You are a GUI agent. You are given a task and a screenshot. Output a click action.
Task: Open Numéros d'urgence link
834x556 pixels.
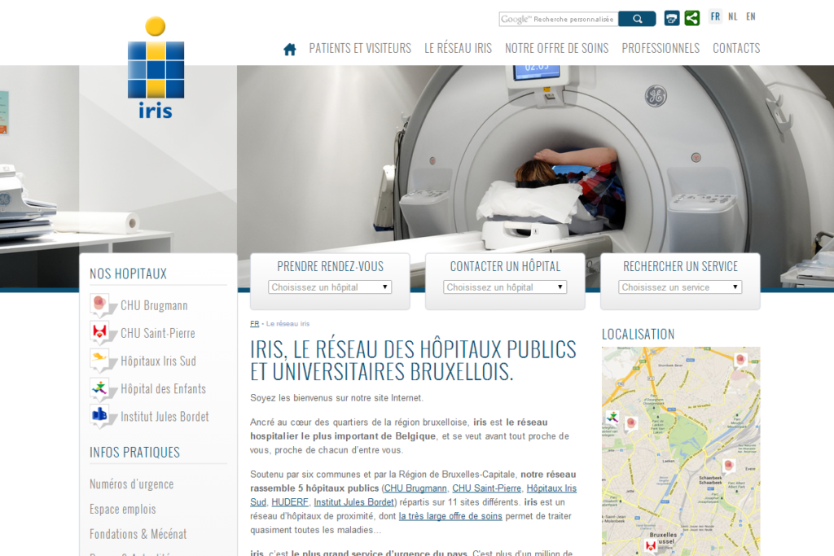[131, 484]
